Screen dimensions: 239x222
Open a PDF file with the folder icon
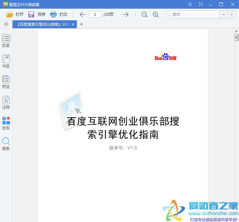tap(10, 14)
